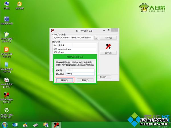
Task: Select the 501 Guest user row
Action: (74, 52)
